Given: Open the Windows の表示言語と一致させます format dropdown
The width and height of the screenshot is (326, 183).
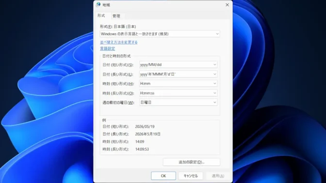Looking at the screenshot, I should [x=160, y=34].
